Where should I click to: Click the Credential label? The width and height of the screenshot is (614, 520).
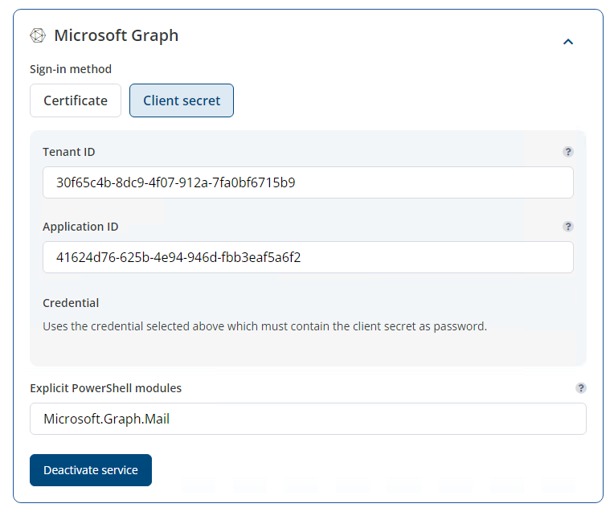point(71,303)
